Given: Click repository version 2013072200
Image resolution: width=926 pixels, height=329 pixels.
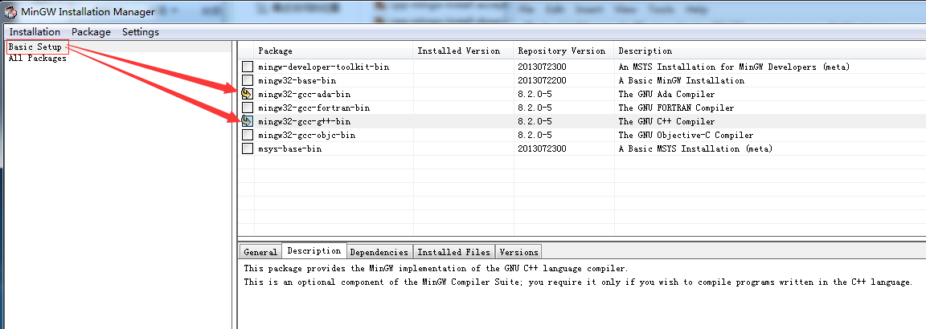Looking at the screenshot, I should 542,80.
